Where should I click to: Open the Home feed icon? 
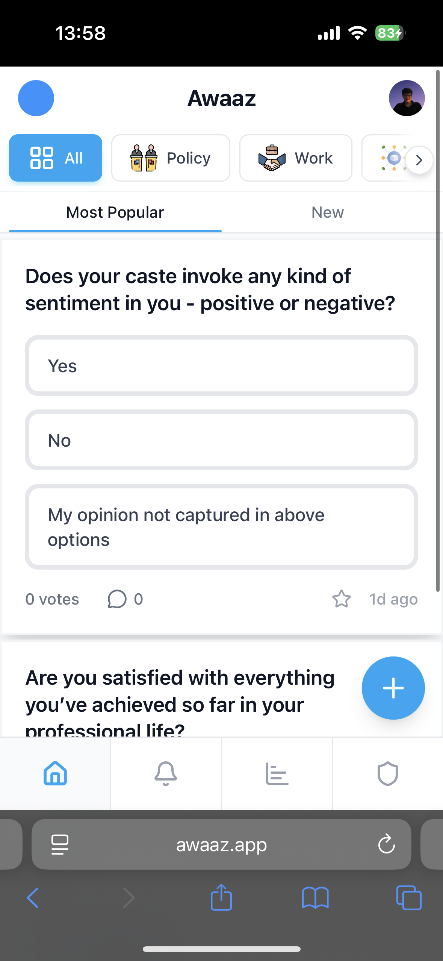point(55,773)
